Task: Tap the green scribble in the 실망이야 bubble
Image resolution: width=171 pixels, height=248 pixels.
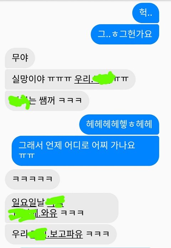Action: 104,78
